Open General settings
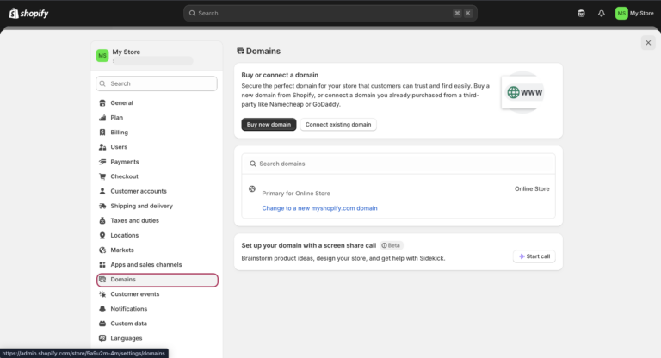The height and width of the screenshot is (358, 661). [x=121, y=103]
